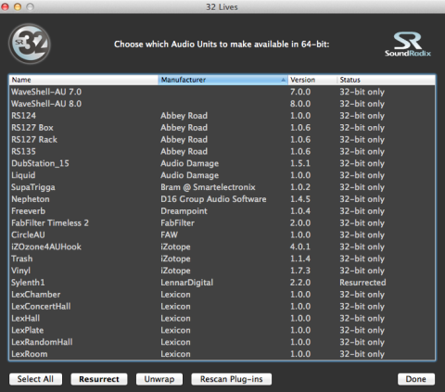Click the iZotope cell for Trash
The width and height of the screenshot is (445, 392).
click(175, 259)
